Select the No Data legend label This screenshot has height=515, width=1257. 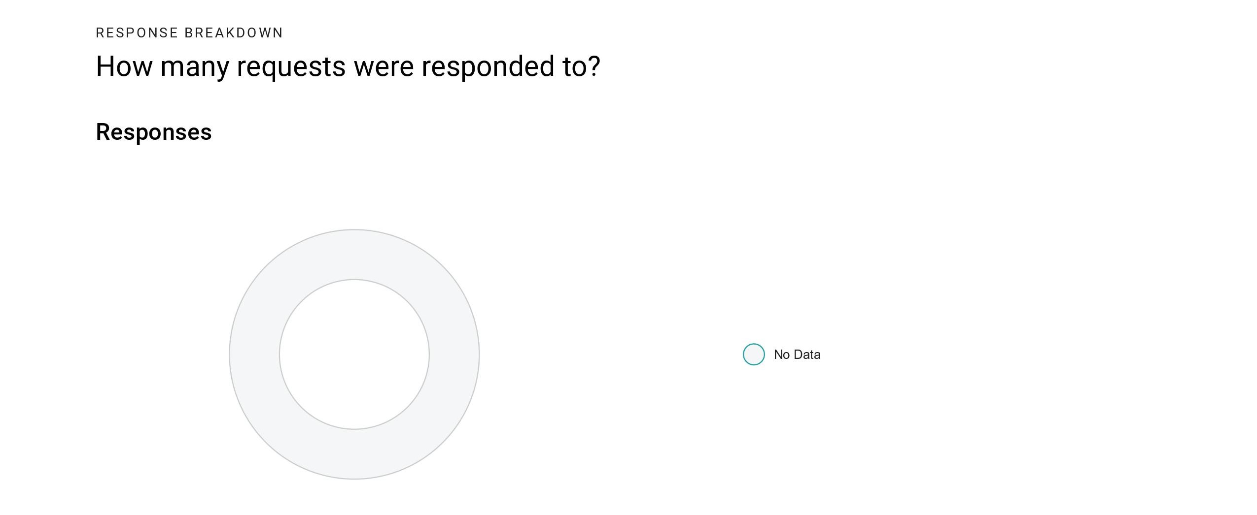point(797,354)
